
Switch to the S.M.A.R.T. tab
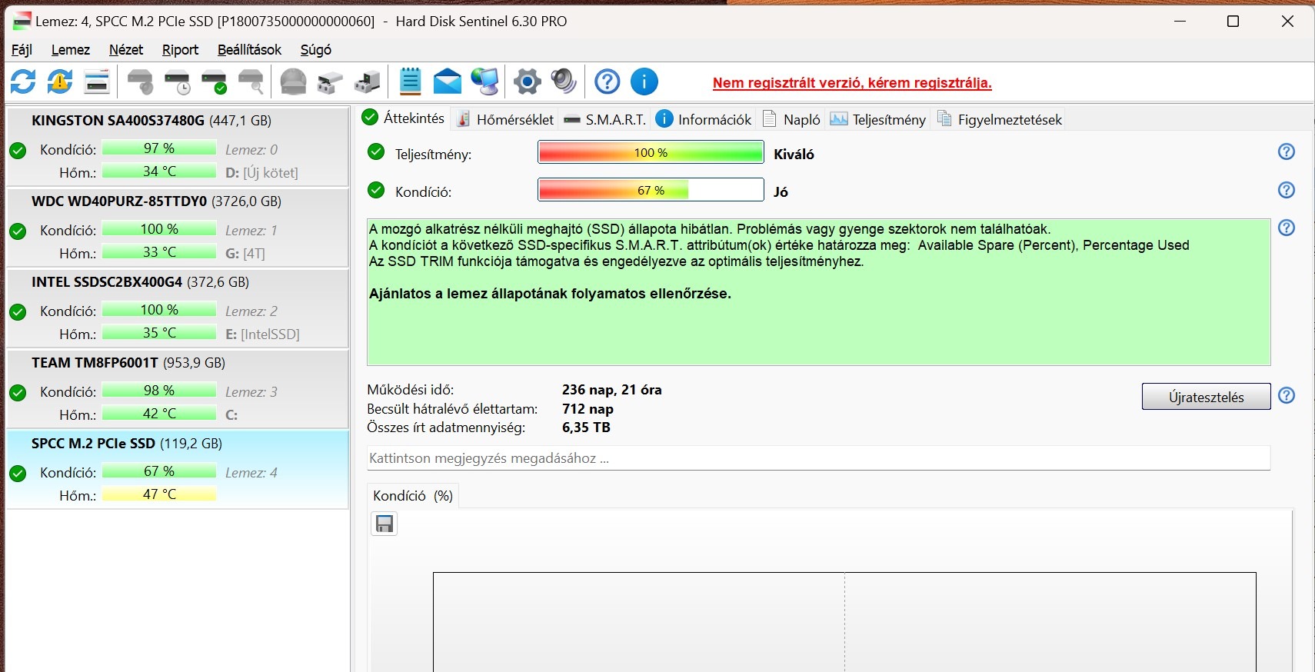coord(605,119)
